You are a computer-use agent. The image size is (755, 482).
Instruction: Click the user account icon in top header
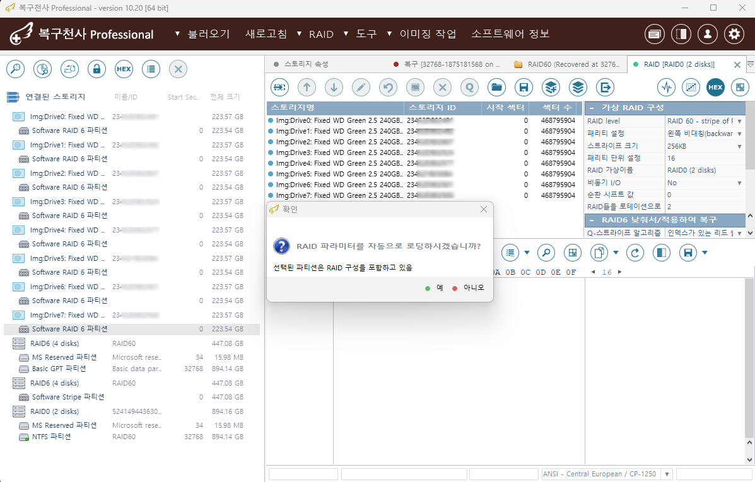(x=707, y=34)
